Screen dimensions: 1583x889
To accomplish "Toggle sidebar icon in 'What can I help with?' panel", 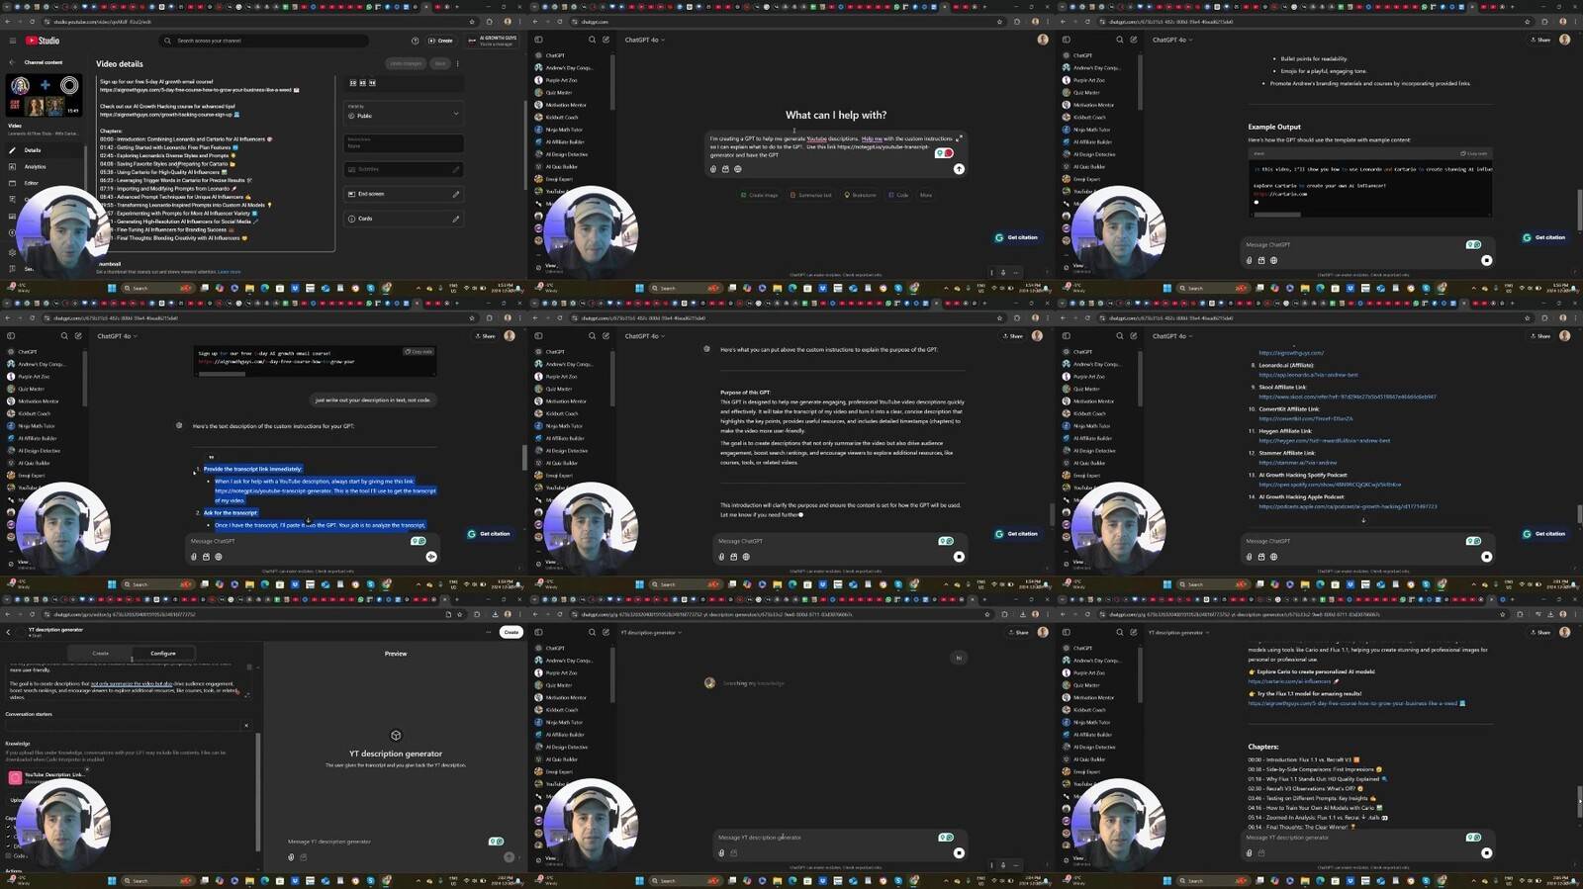I will point(538,40).
